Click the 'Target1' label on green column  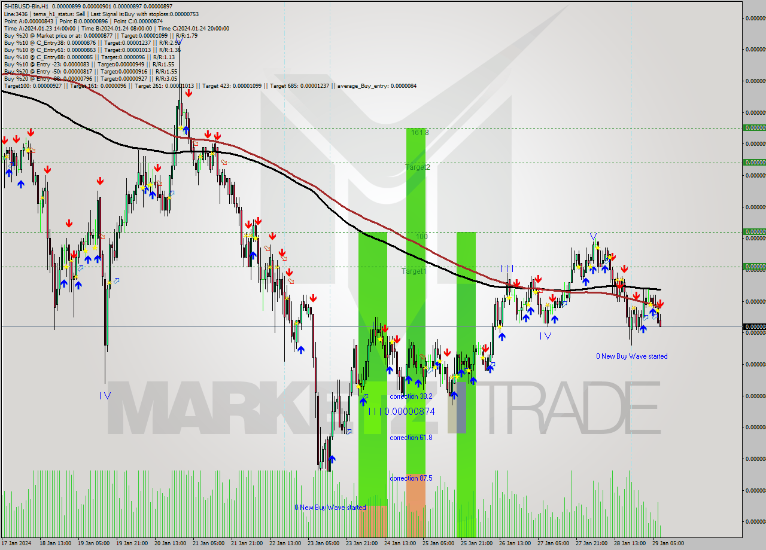pos(414,271)
